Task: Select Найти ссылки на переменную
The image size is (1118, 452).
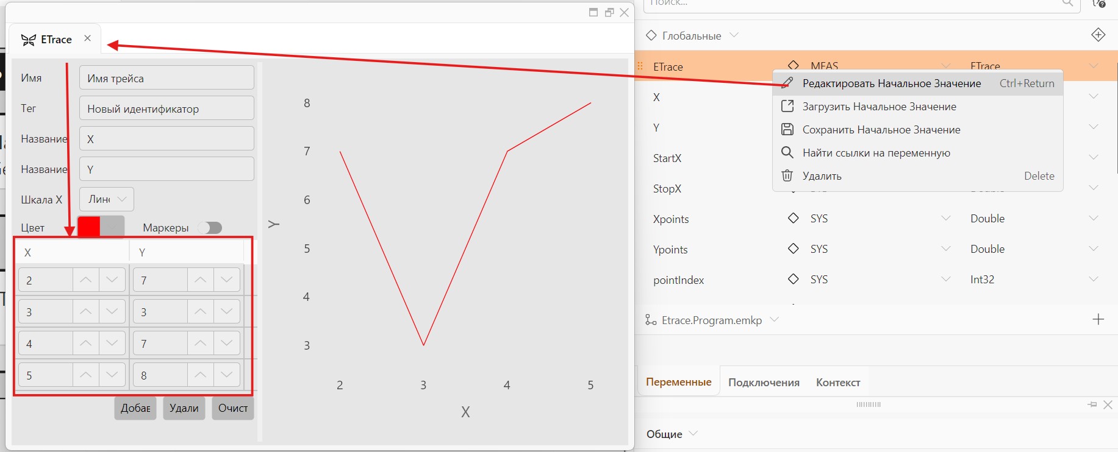Action: click(x=918, y=153)
